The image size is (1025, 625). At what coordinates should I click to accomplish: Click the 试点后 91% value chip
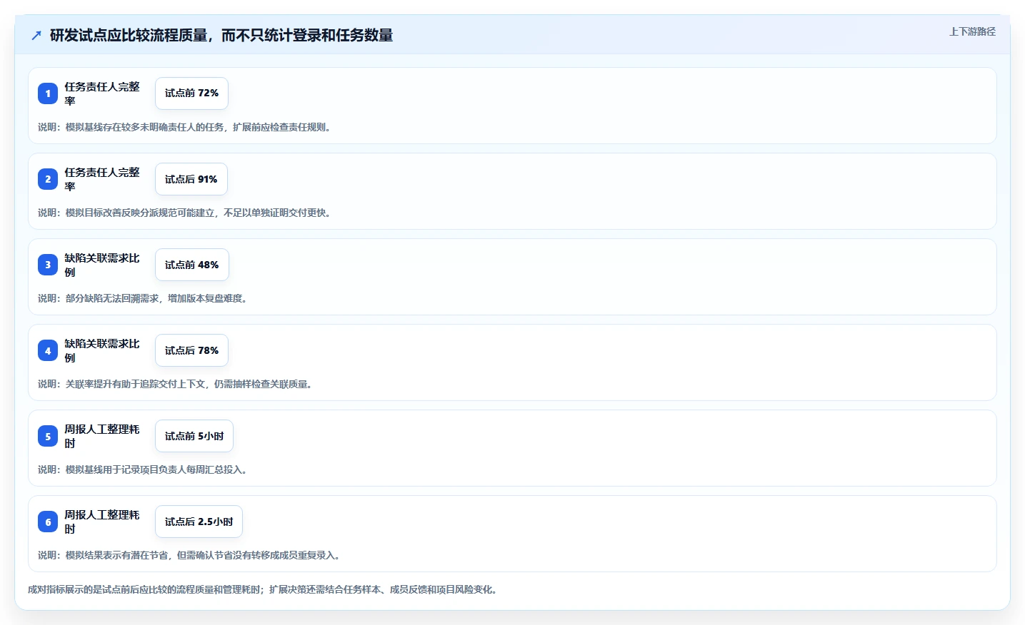tap(191, 179)
